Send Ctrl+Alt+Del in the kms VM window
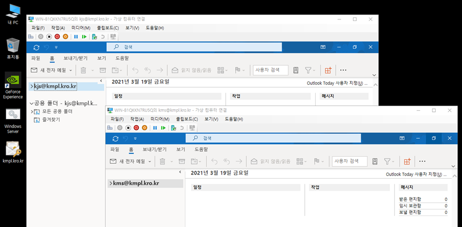 pyautogui.click(x=109, y=128)
